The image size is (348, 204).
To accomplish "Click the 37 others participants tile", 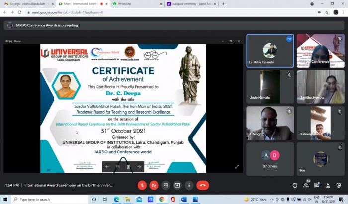I will [270, 159].
